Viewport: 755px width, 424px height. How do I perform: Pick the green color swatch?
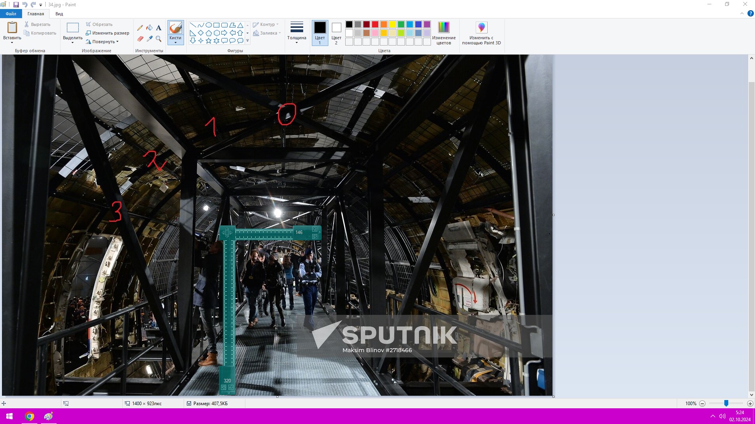pos(401,24)
